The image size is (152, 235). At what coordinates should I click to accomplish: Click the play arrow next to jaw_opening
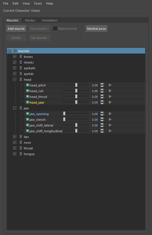(110, 114)
